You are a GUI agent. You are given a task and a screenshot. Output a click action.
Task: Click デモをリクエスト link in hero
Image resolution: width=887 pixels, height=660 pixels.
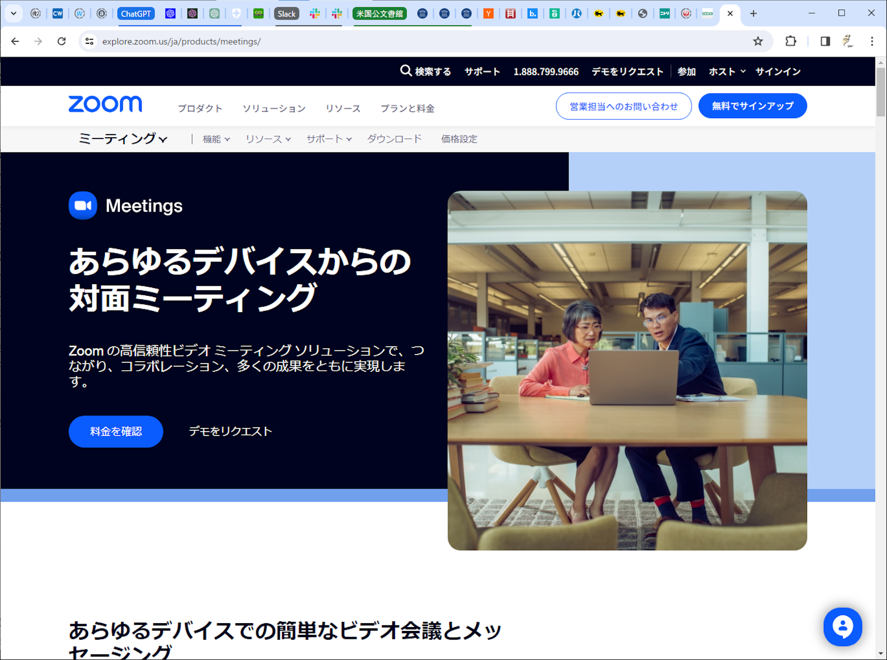(230, 431)
